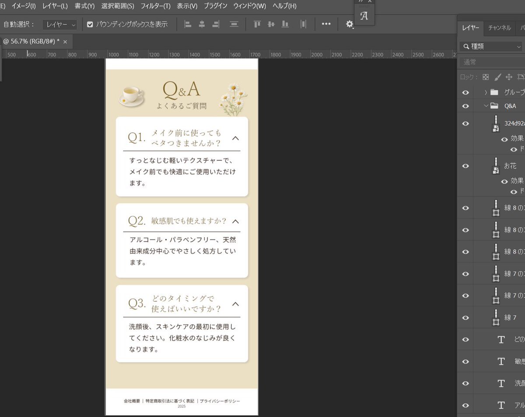Screen dimensions: 525x417
Task: Click the chamomile flower image on canvas
Action: point(232,100)
